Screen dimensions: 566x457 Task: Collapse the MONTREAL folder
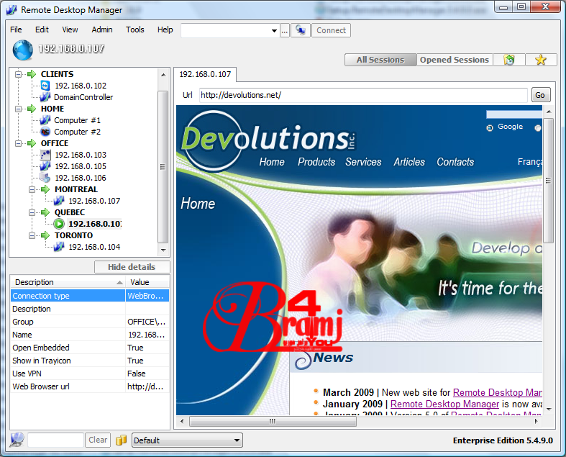click(34, 189)
